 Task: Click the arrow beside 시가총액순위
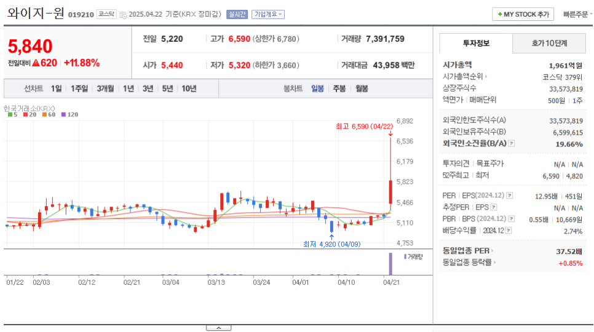tap(486, 76)
